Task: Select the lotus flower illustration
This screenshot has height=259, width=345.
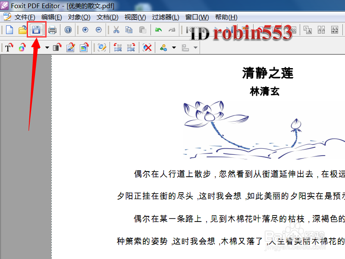Action: [264, 130]
